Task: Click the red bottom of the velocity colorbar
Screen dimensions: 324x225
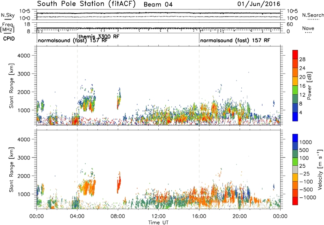Action: coord(295,201)
